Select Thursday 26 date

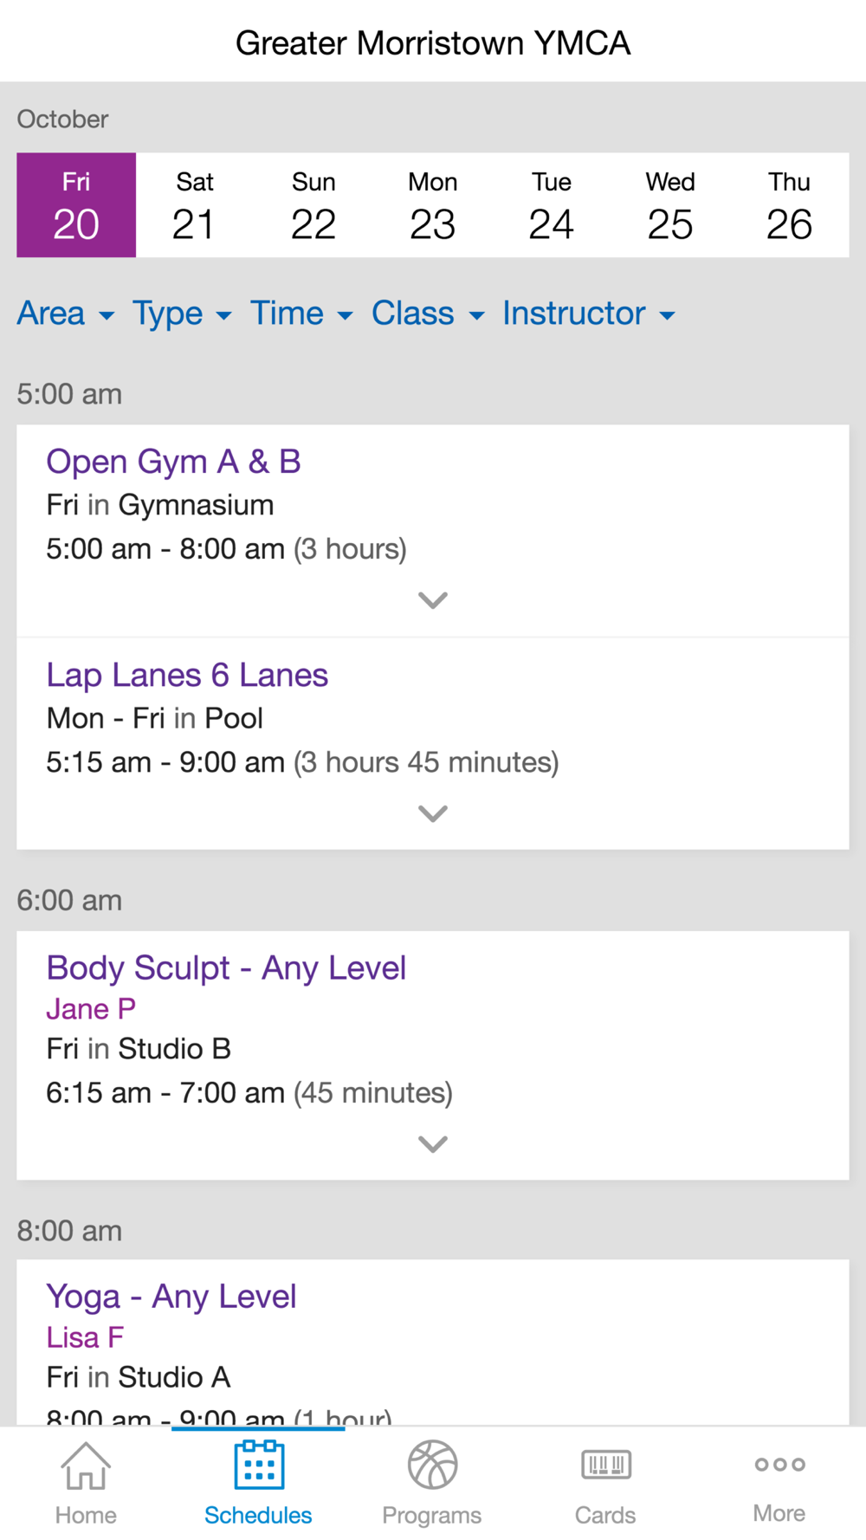789,205
